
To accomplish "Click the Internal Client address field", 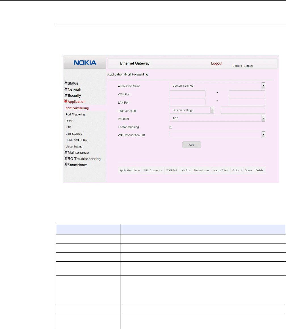I will [243, 110].
